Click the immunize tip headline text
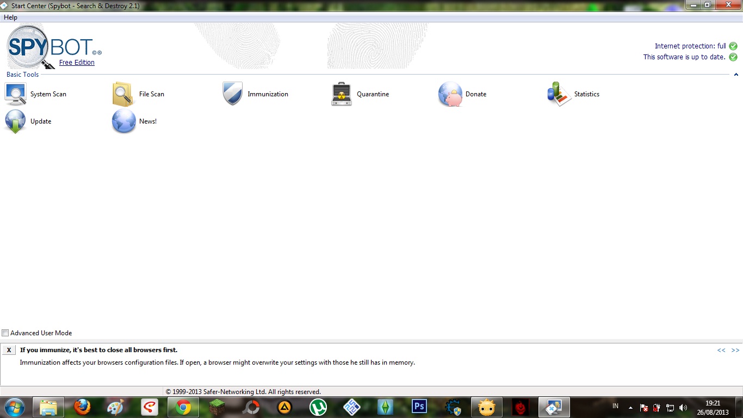Viewport: 743px width, 418px height. 98,350
